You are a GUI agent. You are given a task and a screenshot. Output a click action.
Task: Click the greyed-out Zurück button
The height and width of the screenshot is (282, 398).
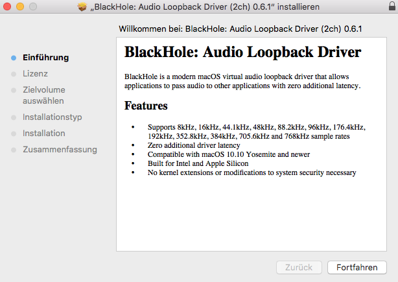pyautogui.click(x=299, y=267)
